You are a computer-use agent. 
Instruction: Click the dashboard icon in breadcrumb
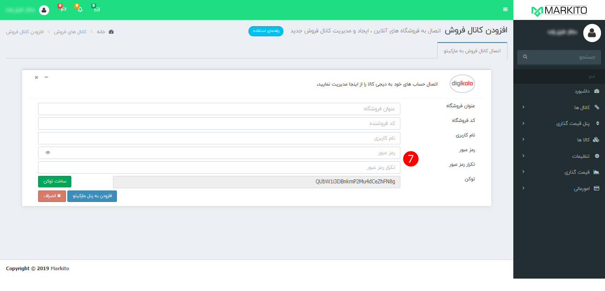[x=111, y=32]
